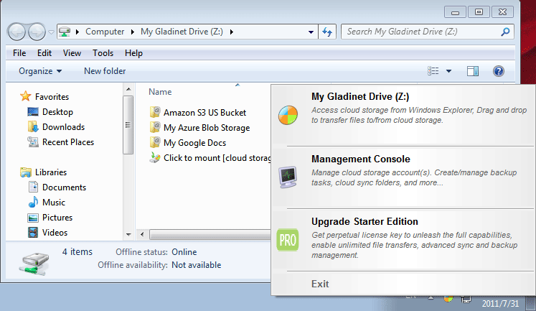Toggle the preview pane icon
The height and width of the screenshot is (311, 536).
pyautogui.click(x=473, y=71)
